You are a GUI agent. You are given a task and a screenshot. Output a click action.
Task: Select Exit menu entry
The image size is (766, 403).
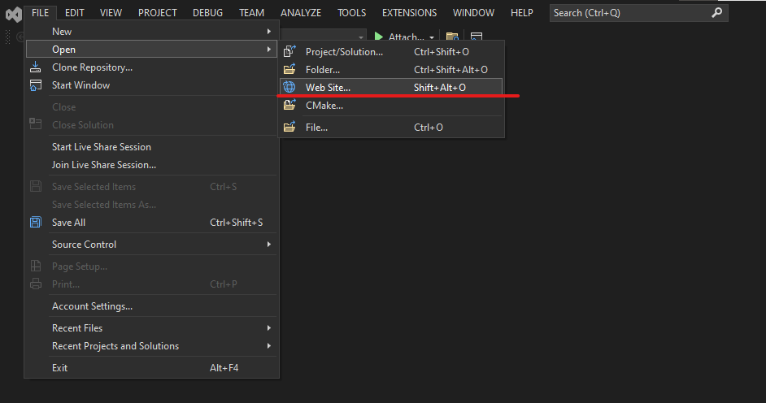[151, 368]
